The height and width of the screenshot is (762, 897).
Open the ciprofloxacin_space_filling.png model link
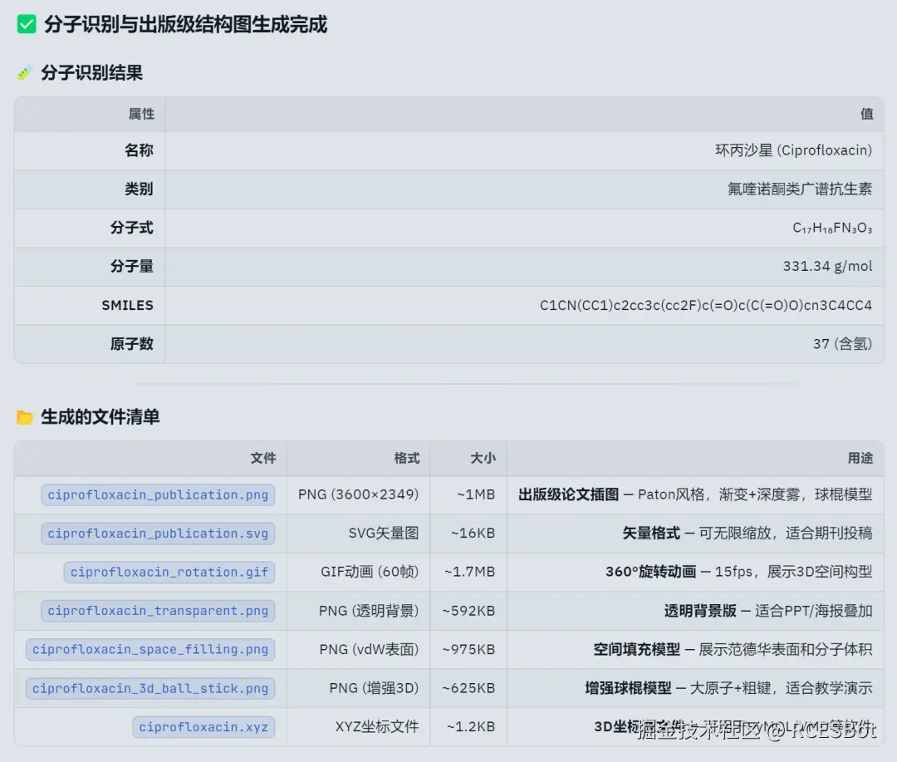pyautogui.click(x=149, y=649)
